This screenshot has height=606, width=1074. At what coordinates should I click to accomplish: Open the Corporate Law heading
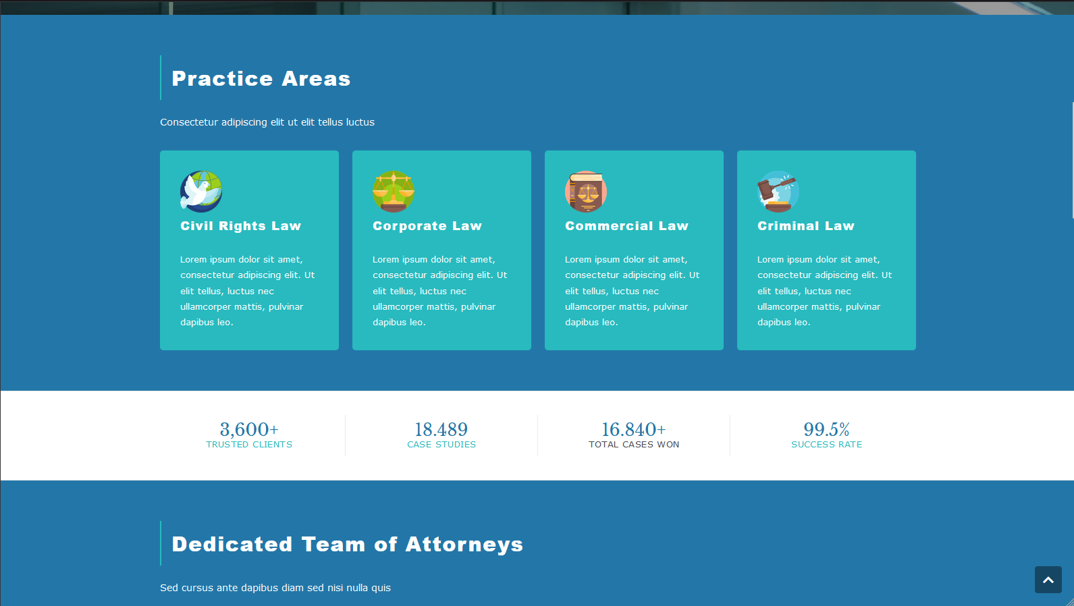click(427, 226)
